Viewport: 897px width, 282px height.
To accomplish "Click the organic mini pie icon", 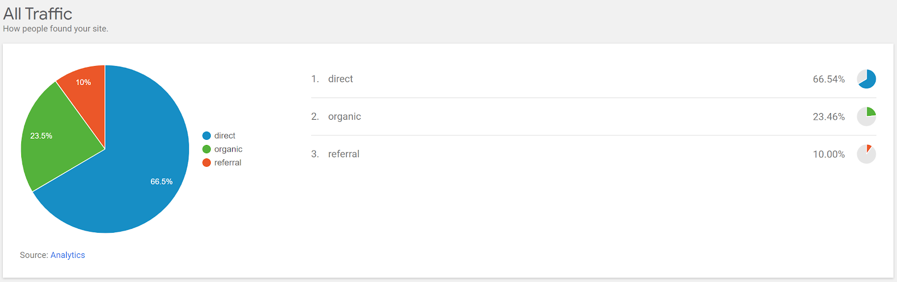I will pos(866,116).
